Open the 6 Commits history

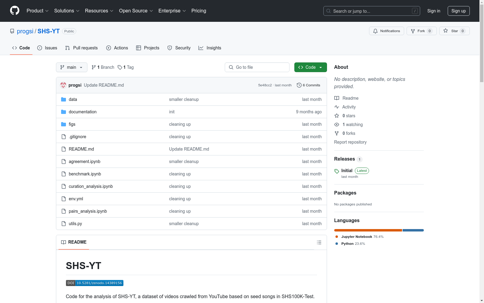(309, 85)
